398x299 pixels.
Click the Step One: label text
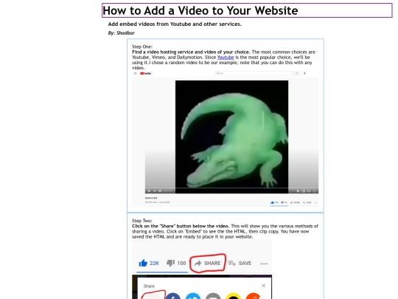pyautogui.click(x=142, y=47)
